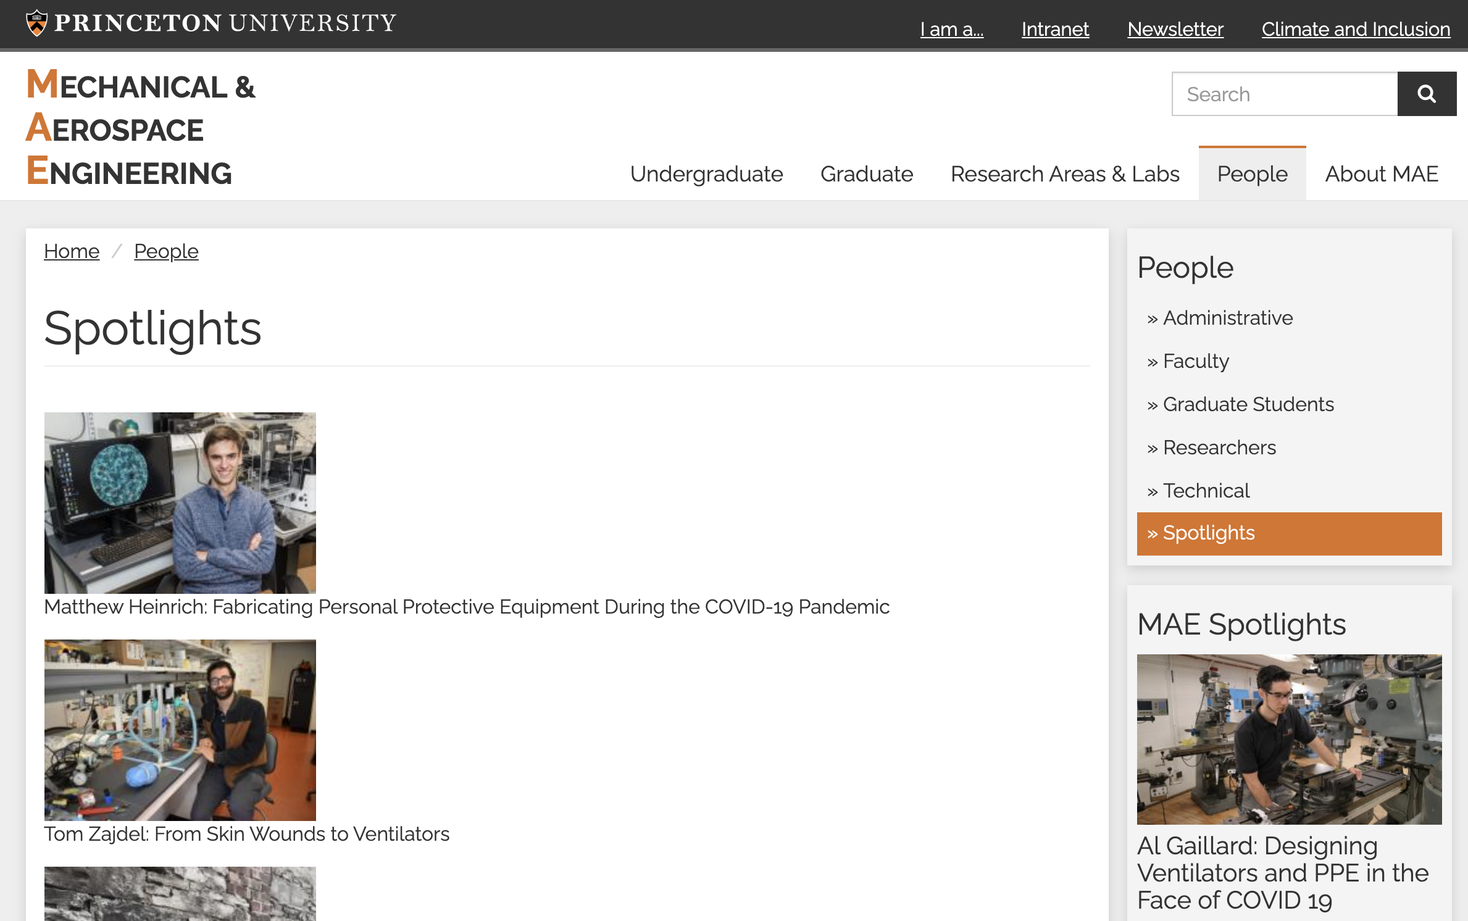Click the Home breadcrumb link
This screenshot has height=921, width=1468.
[x=72, y=251]
